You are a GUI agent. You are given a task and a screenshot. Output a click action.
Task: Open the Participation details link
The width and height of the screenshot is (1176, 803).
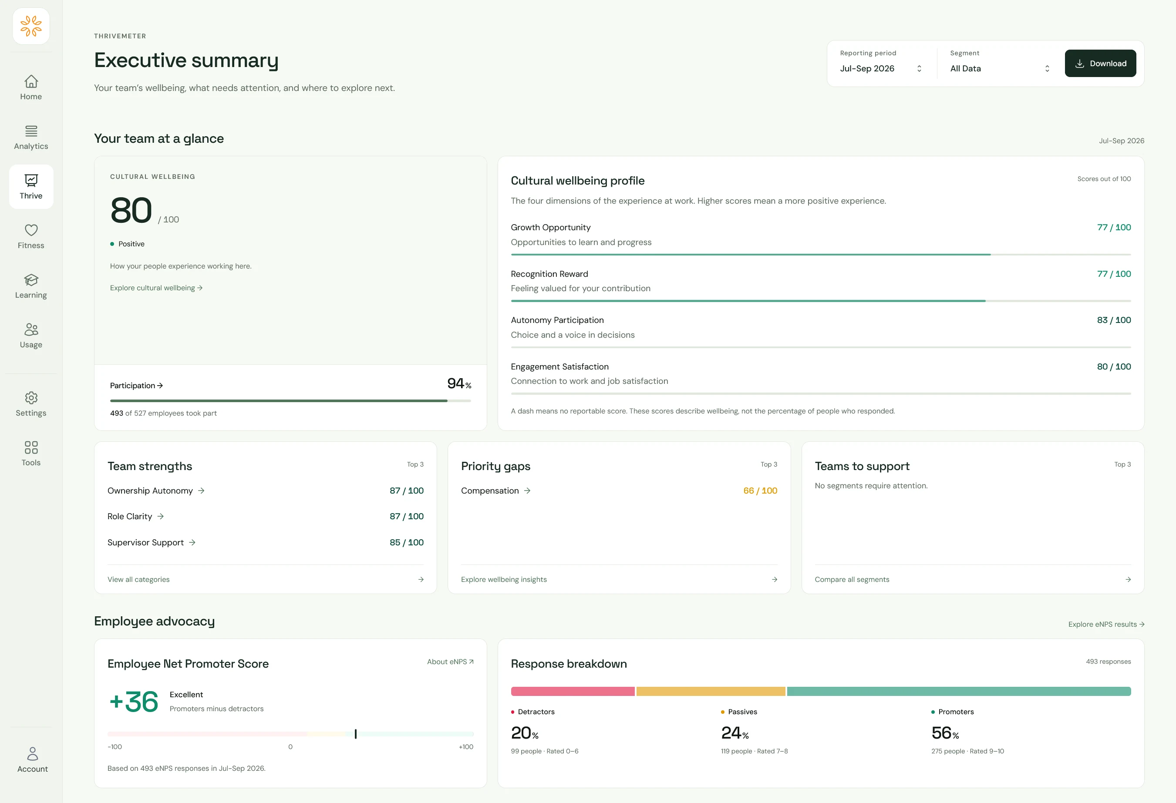click(136, 386)
